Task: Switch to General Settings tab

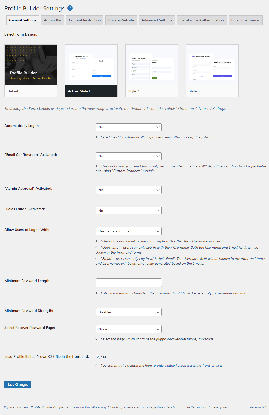Action: point(23,20)
